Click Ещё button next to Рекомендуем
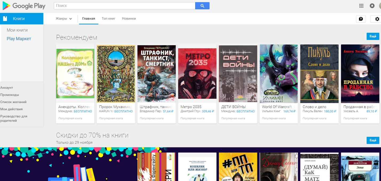The width and height of the screenshot is (381, 181). 373,36
